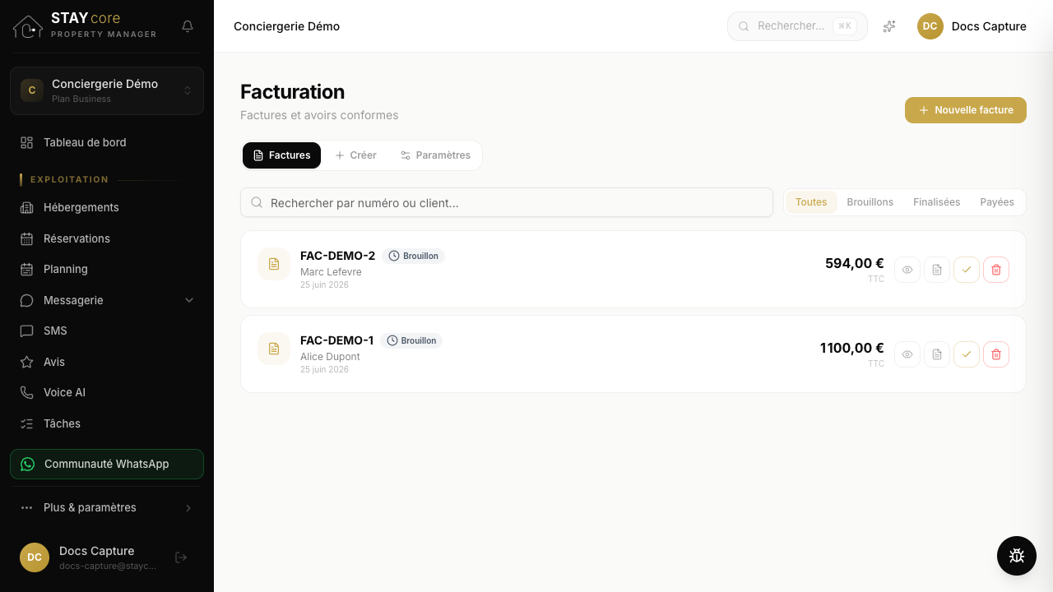The image size is (1053, 592).
Task: Finalize FAC-DEMO-2 with the check icon
Action: [x=967, y=270]
